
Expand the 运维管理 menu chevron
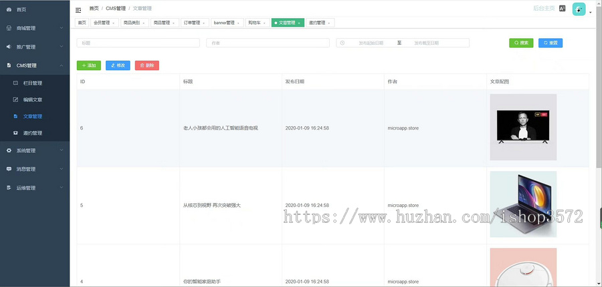62,188
